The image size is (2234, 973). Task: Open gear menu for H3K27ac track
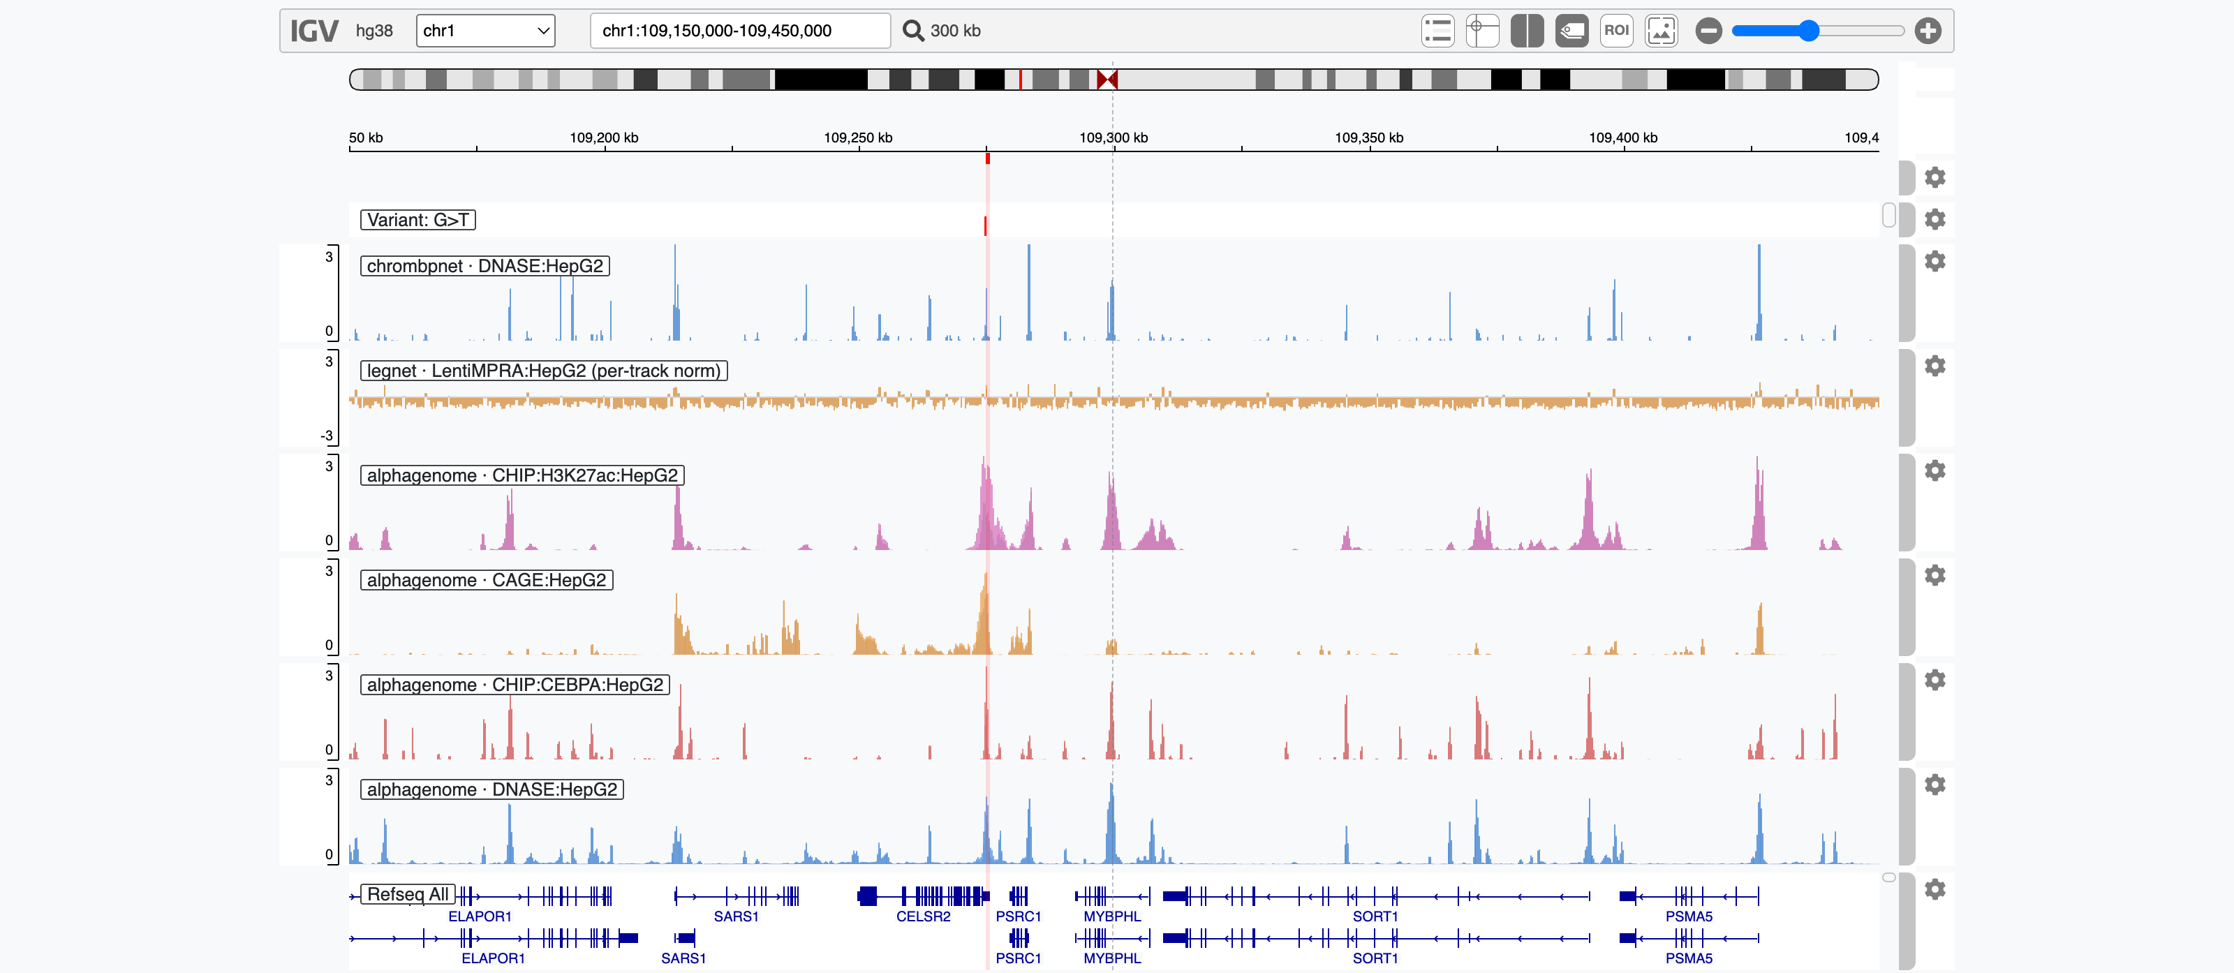click(1935, 470)
